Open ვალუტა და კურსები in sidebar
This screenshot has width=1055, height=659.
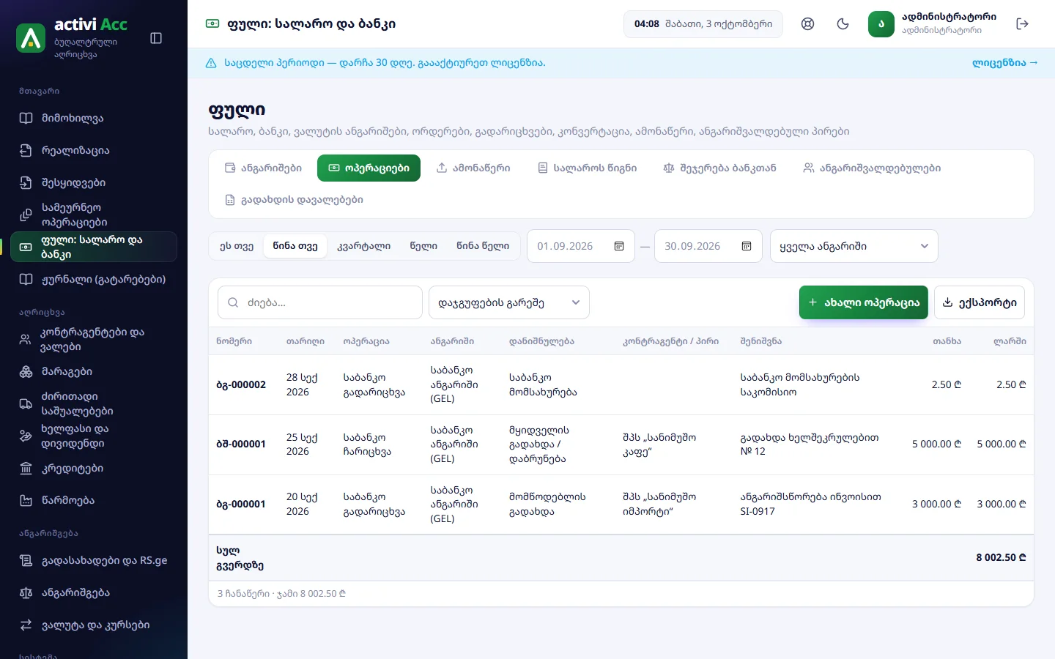click(94, 625)
